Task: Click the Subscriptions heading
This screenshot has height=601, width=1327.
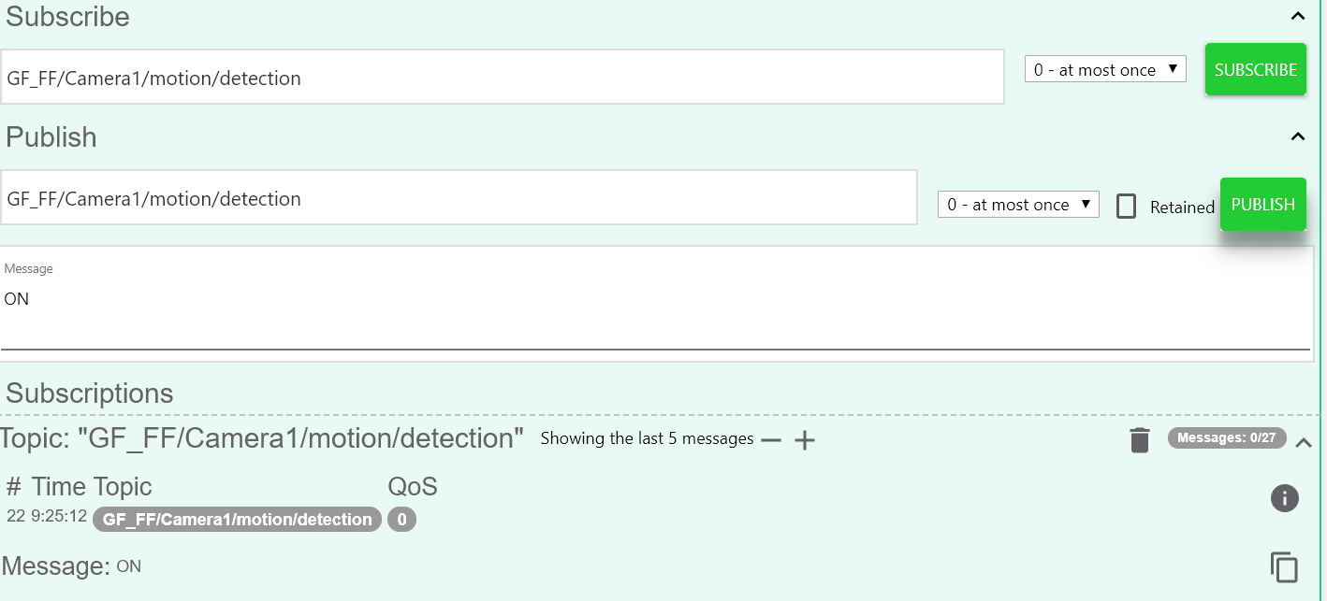Action: point(90,393)
